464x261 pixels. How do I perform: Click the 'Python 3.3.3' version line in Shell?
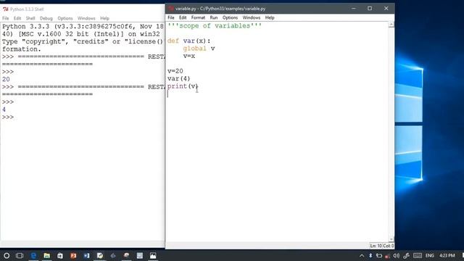pyautogui.click(x=83, y=27)
